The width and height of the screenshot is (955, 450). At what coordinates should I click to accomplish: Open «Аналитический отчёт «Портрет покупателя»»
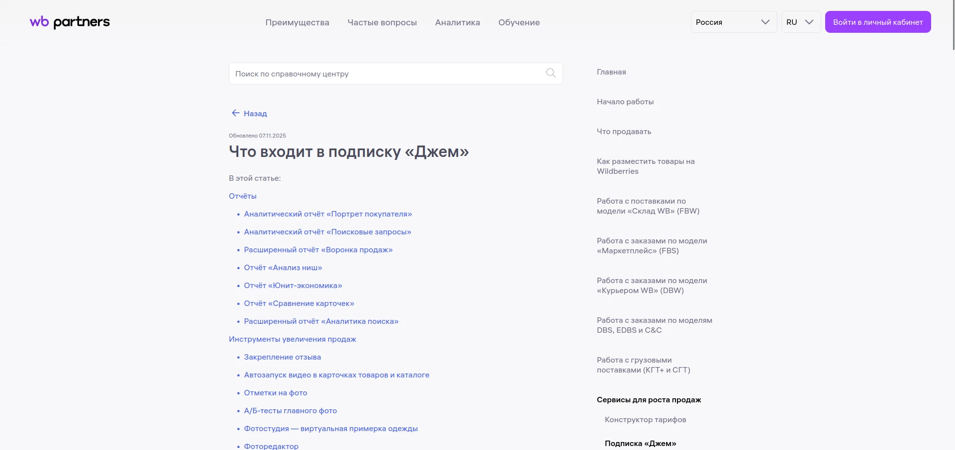pos(328,214)
